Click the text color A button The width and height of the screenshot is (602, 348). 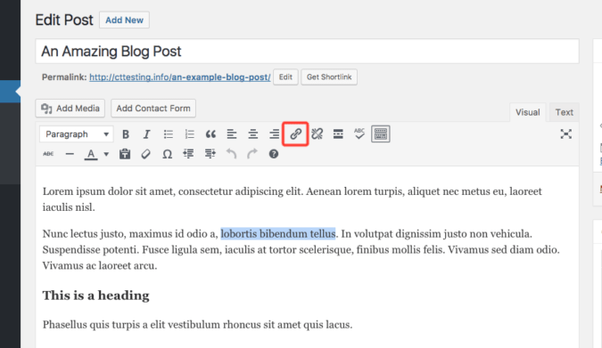pos(91,154)
